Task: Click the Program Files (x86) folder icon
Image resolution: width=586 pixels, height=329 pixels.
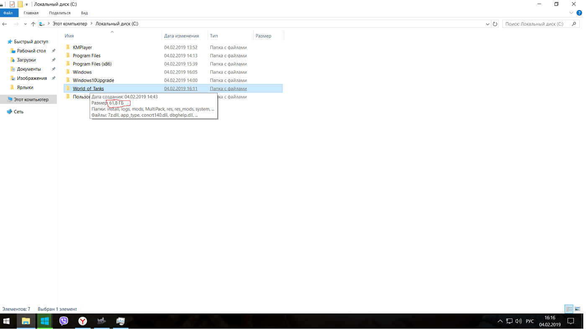Action: (x=68, y=64)
